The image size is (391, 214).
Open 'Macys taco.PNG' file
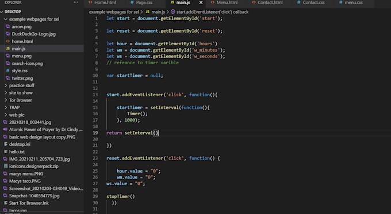point(25,181)
